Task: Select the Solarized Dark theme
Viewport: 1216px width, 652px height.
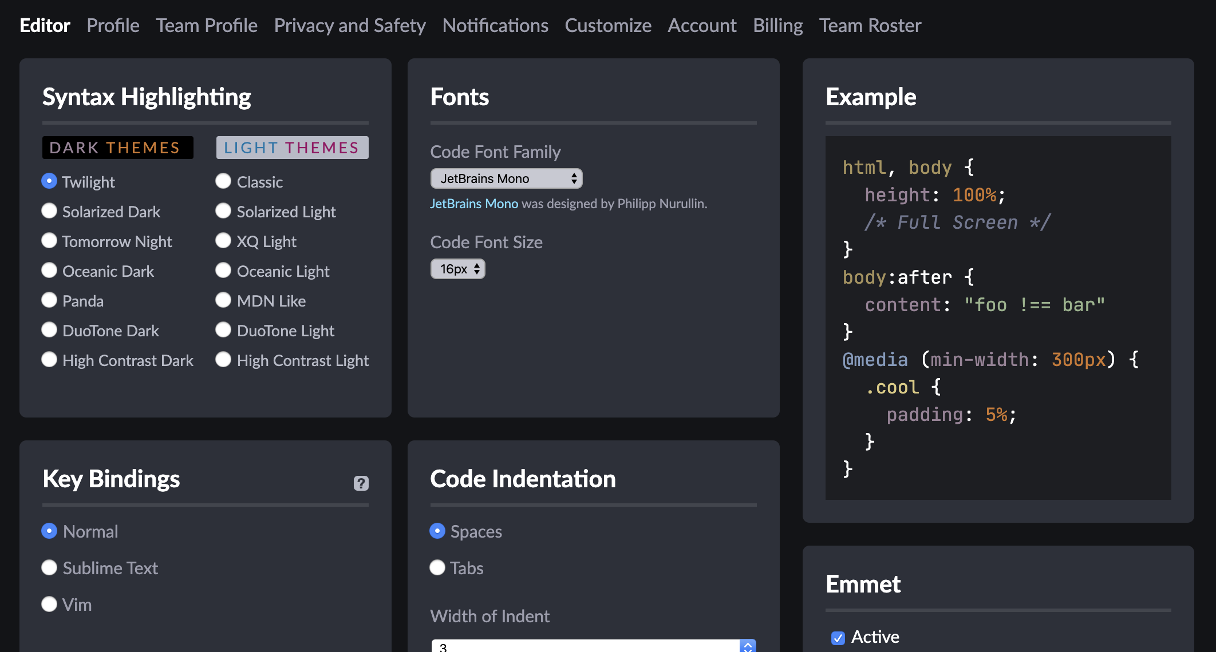Action: click(50, 211)
